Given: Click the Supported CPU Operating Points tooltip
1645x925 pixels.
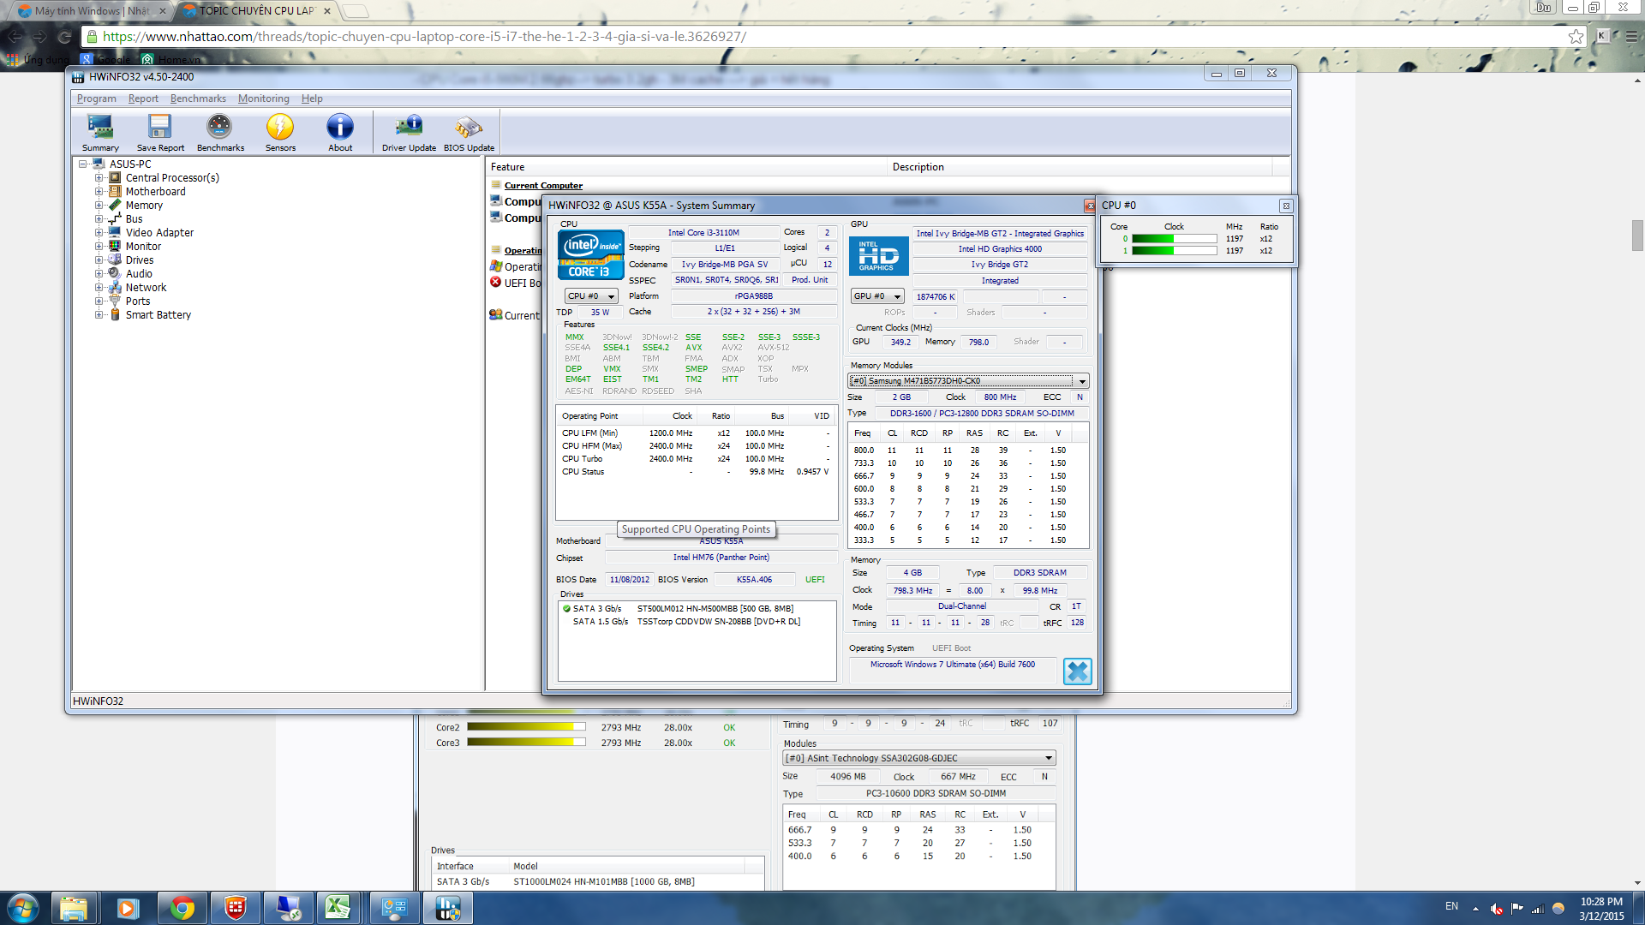Looking at the screenshot, I should [696, 529].
